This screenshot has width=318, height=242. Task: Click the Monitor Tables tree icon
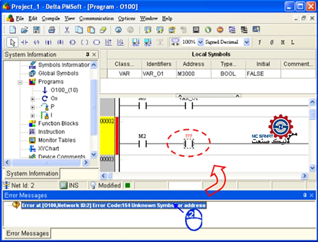pos(32,140)
